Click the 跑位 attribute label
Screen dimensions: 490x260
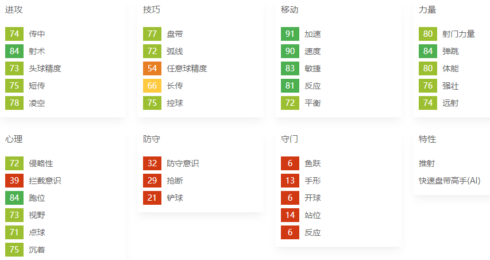(37, 198)
